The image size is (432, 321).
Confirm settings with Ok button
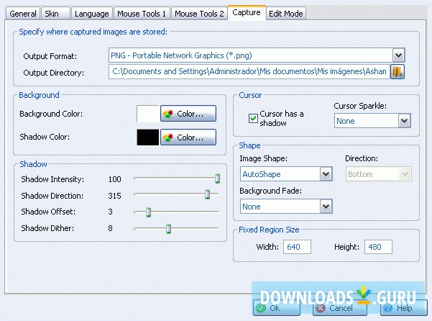pyautogui.click(x=277, y=308)
